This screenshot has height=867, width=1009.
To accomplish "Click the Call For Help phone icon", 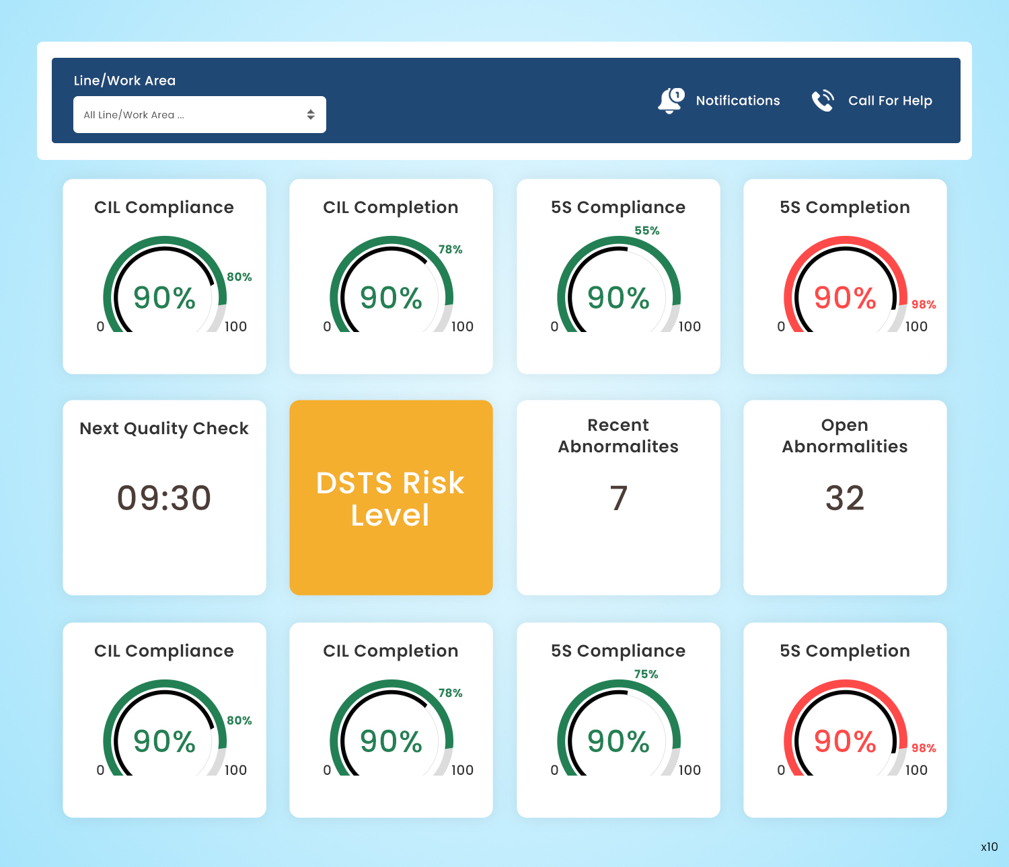I will tap(823, 101).
